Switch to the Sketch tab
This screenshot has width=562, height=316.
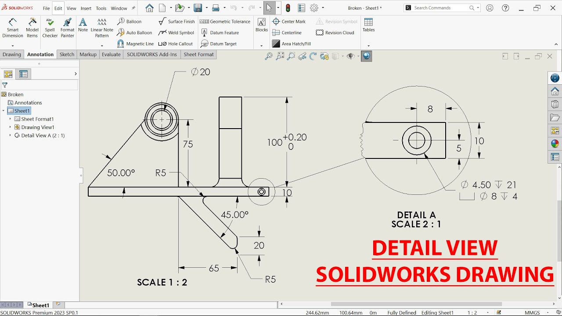pyautogui.click(x=67, y=54)
